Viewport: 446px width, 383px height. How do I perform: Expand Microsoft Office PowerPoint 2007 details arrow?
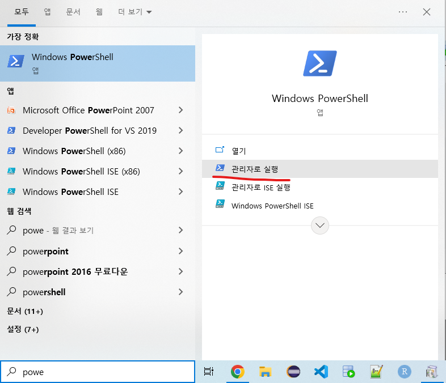click(180, 110)
